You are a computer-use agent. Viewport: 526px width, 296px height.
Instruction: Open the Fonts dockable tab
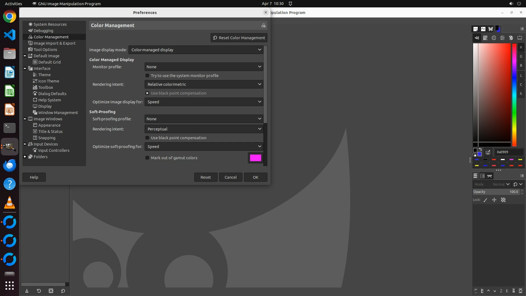click(483, 29)
